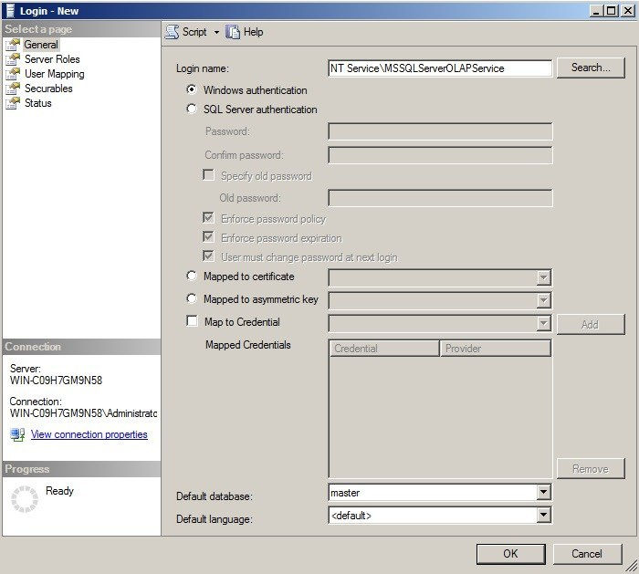This screenshot has height=574, width=639.
Task: Toggle Enforce password policy checkbox
Action: tap(209, 218)
